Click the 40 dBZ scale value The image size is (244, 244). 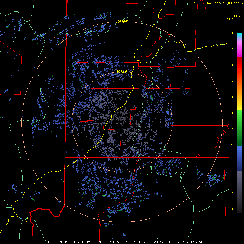(233, 97)
